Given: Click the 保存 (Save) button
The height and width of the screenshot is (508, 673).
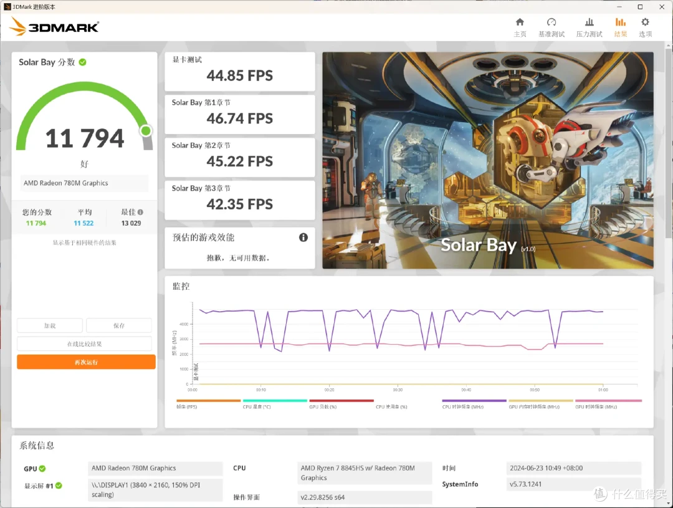Looking at the screenshot, I should 119,325.
